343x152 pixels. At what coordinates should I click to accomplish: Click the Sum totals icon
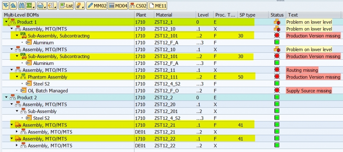click(29, 6)
